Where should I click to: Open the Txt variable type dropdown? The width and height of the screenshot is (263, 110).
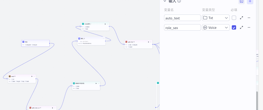(x=216, y=18)
